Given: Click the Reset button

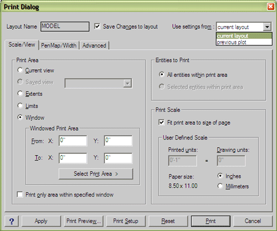Looking at the screenshot, I should (168, 221).
